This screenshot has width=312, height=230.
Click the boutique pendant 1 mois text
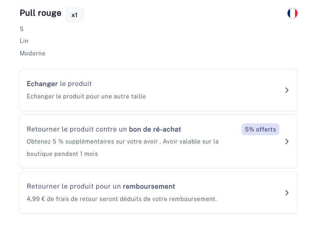click(62, 154)
